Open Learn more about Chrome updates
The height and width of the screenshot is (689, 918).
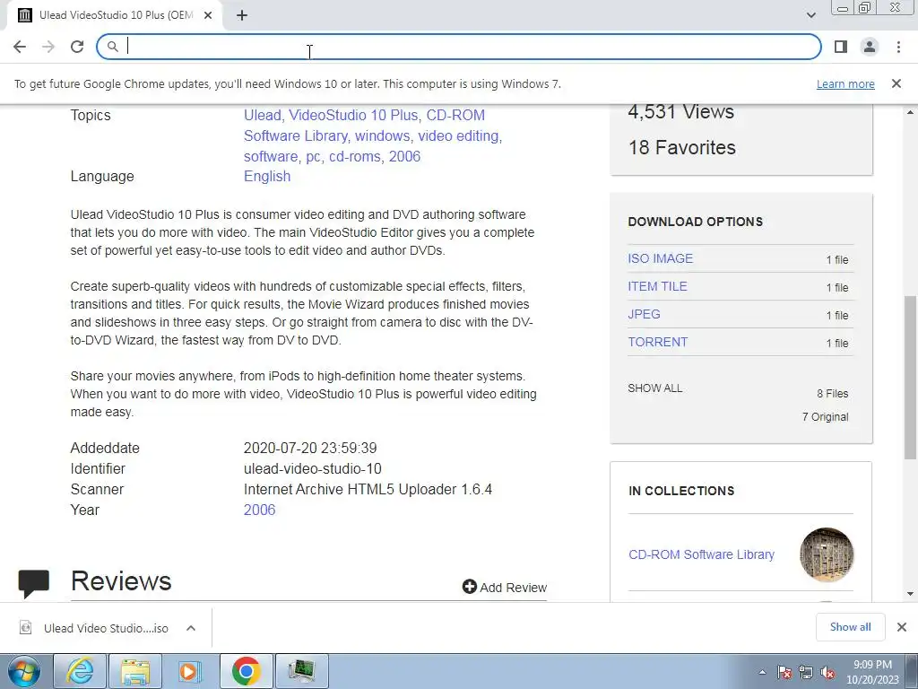click(x=845, y=83)
